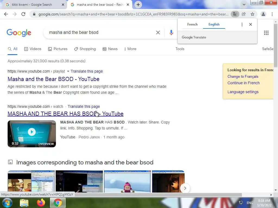Open the ENG language indicator
278x208 pixels.
click(x=250, y=203)
